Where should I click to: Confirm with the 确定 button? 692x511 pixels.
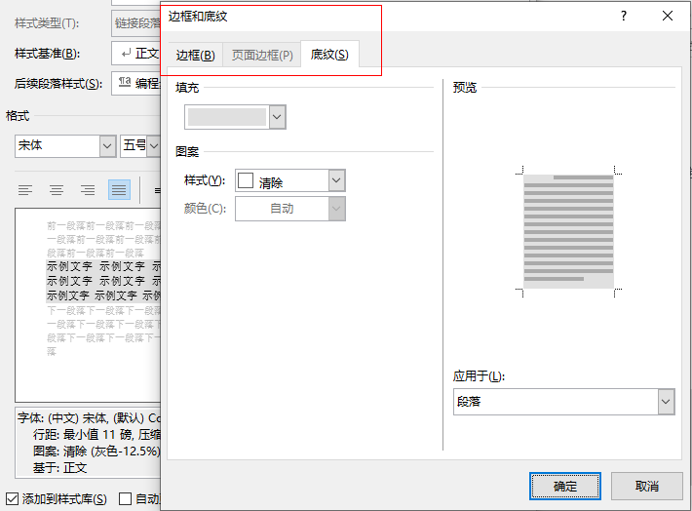565,487
